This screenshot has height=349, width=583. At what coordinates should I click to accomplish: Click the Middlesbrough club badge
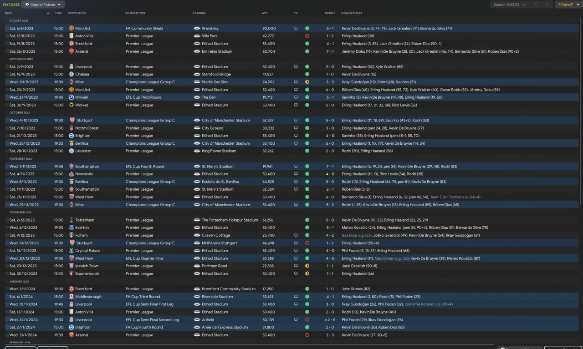pyautogui.click(x=71, y=297)
